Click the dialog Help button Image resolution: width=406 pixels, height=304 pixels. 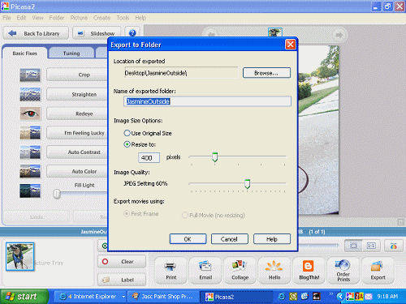pos(272,239)
